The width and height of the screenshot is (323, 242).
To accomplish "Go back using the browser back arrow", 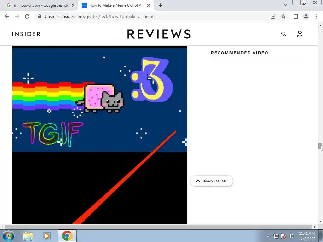I will pyautogui.click(x=7, y=16).
